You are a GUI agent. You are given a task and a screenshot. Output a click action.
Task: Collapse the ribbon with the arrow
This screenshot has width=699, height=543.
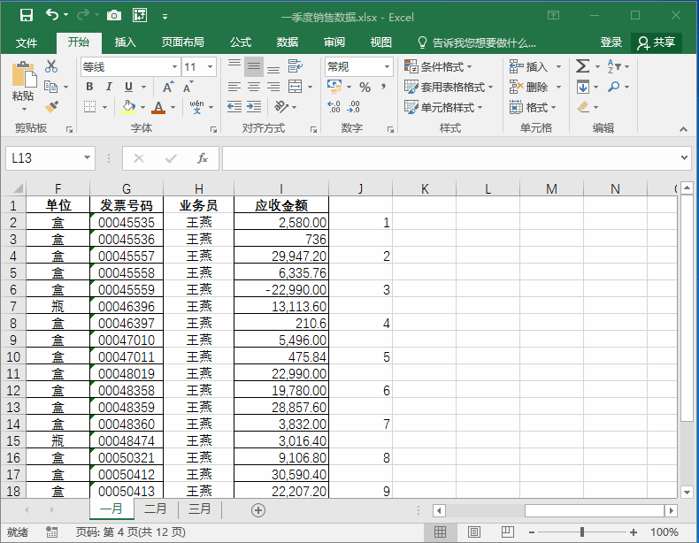coord(683,129)
